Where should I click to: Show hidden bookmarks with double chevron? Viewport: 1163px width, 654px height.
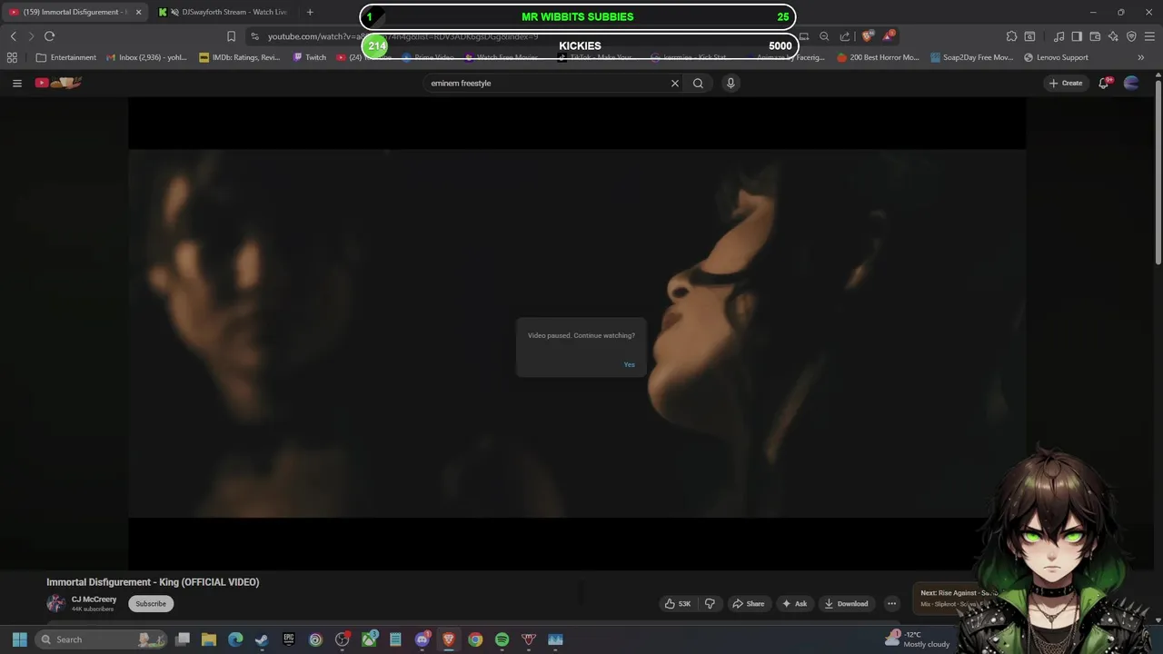coord(1141,57)
